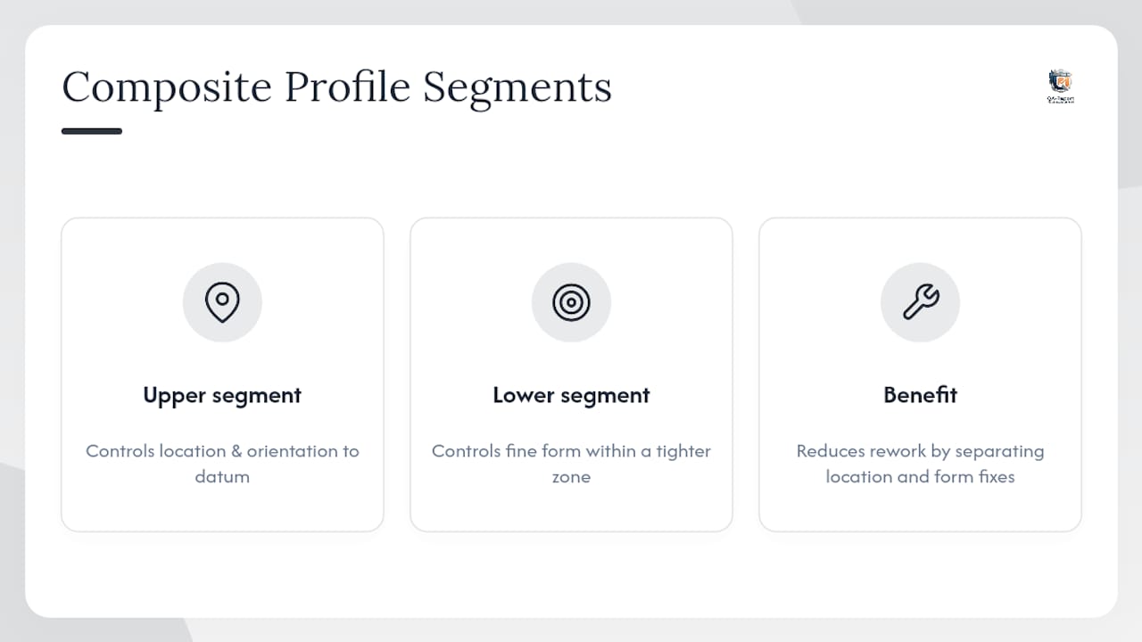The height and width of the screenshot is (642, 1142).
Task: Click the word 'Profile' in the title
Action: tap(347, 86)
